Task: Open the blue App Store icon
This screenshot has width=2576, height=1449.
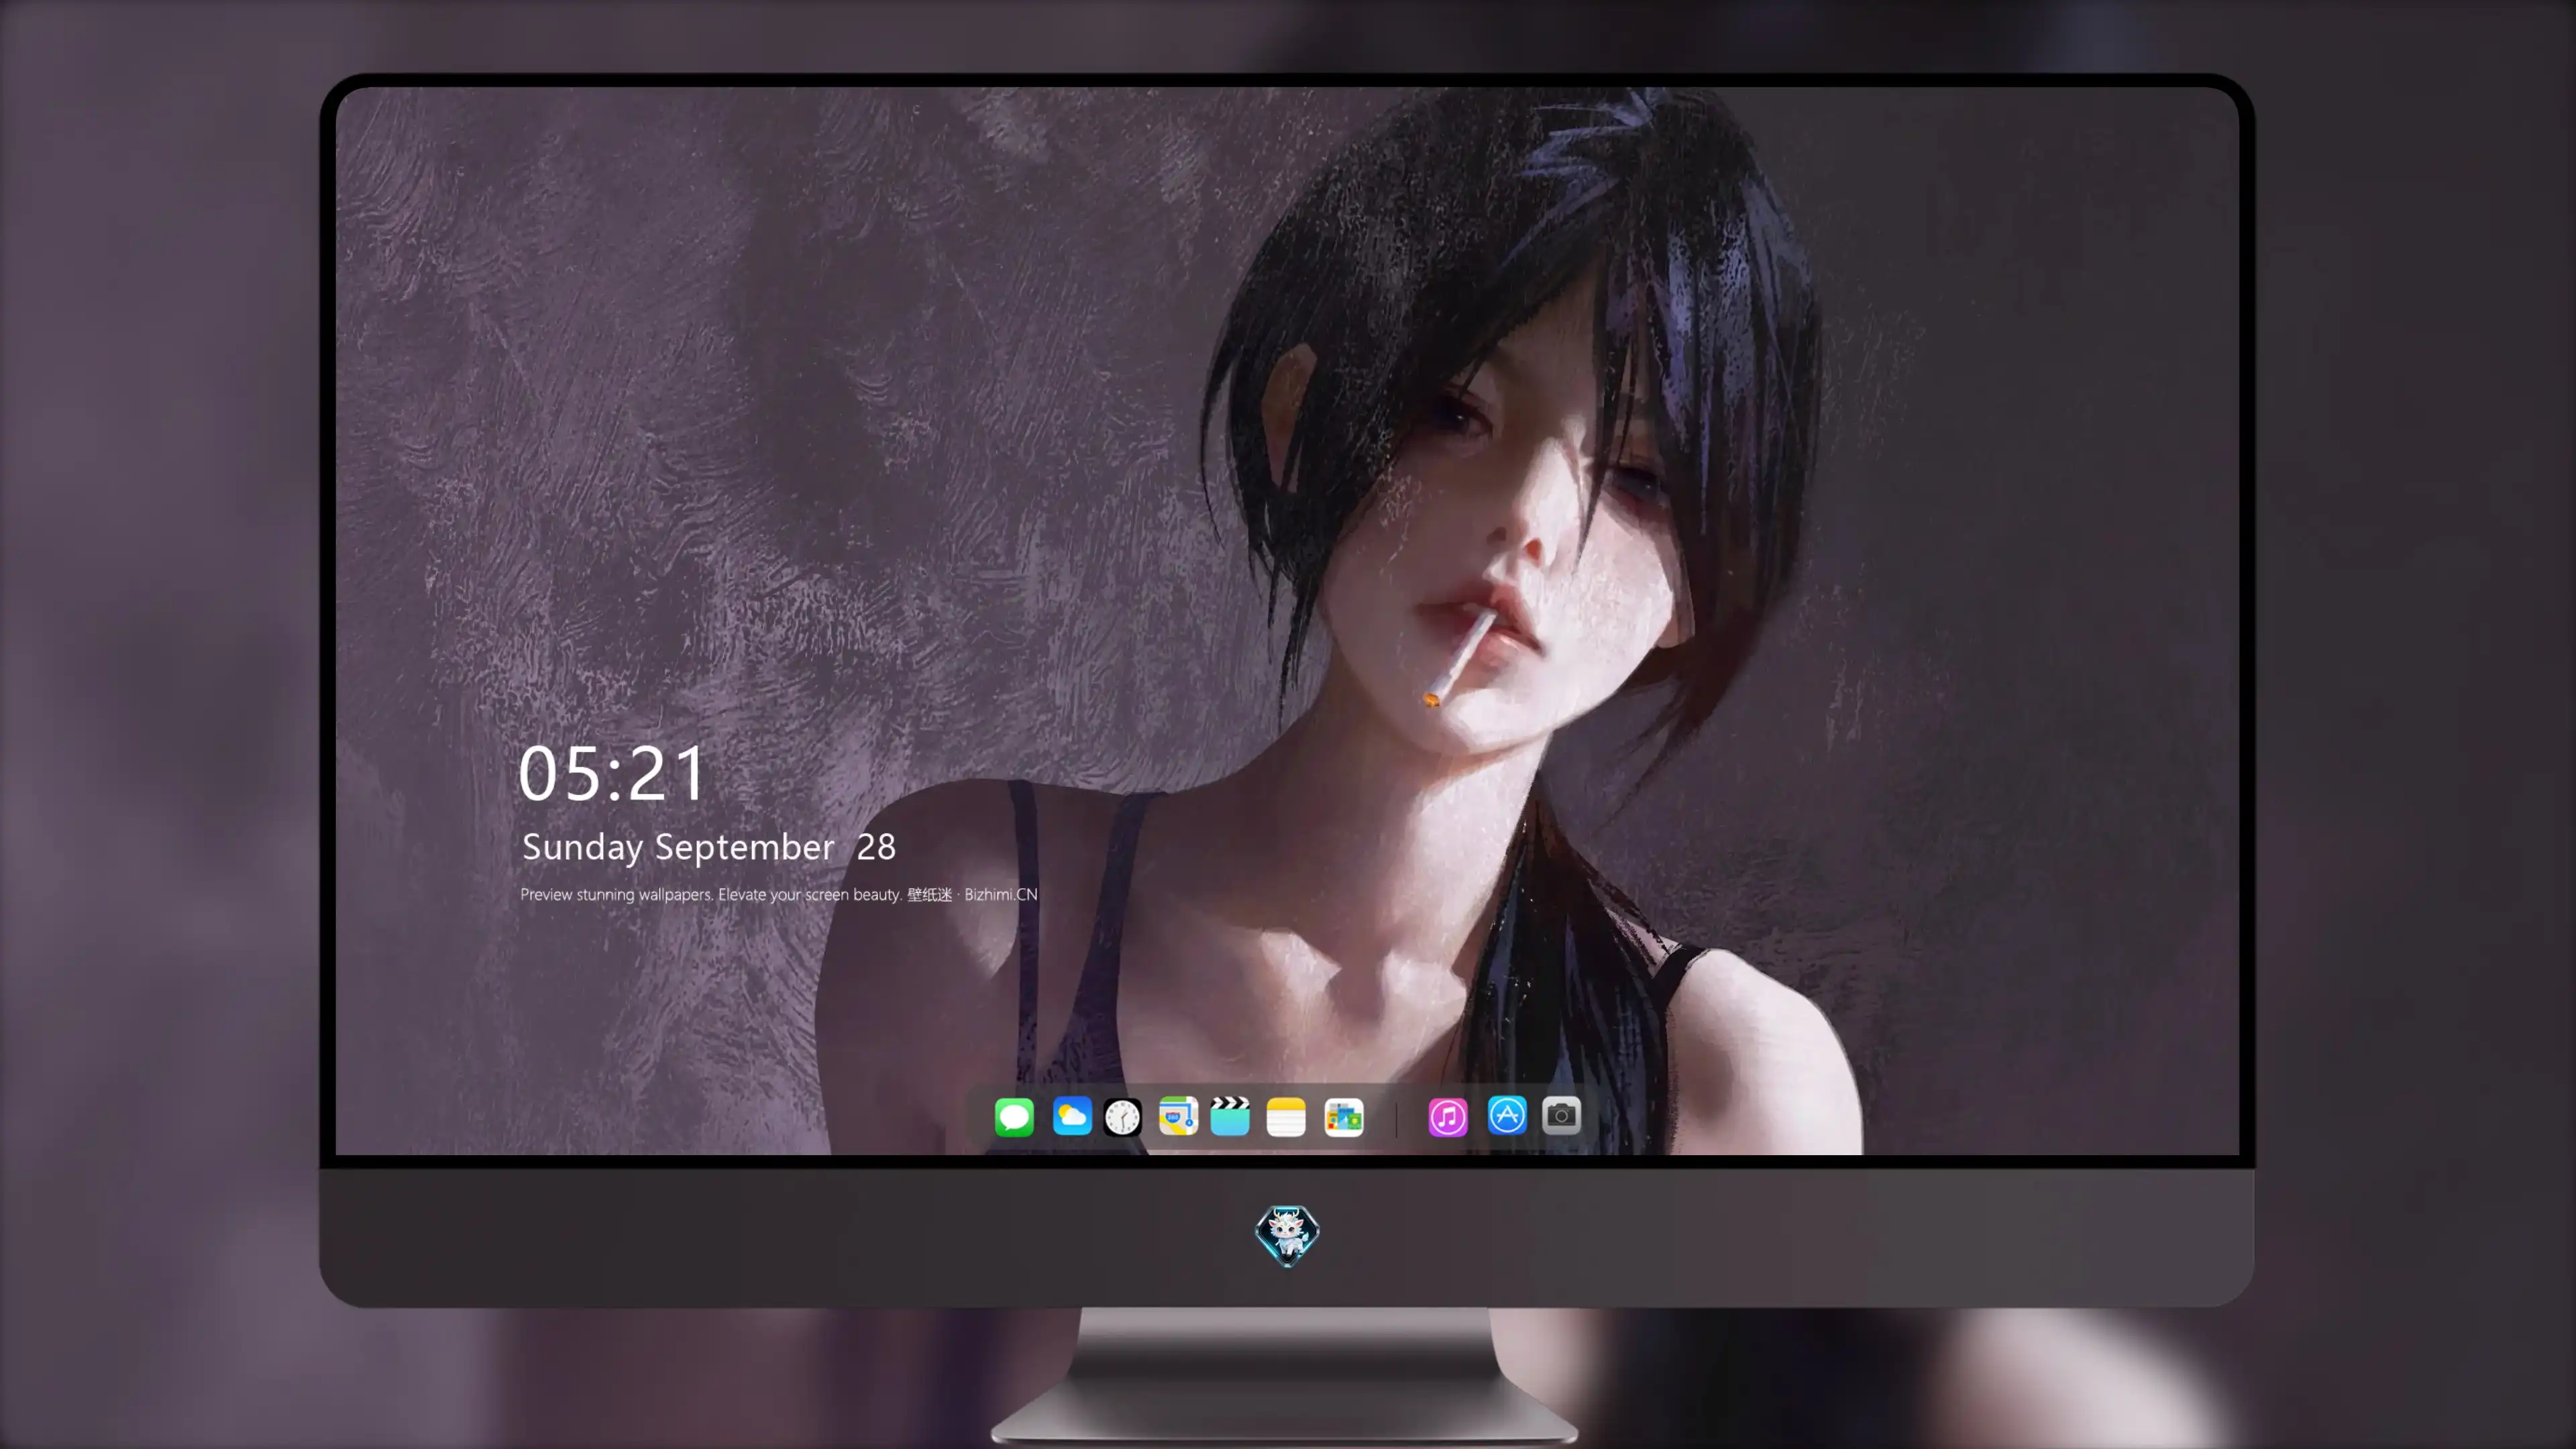Action: point(1507,1115)
